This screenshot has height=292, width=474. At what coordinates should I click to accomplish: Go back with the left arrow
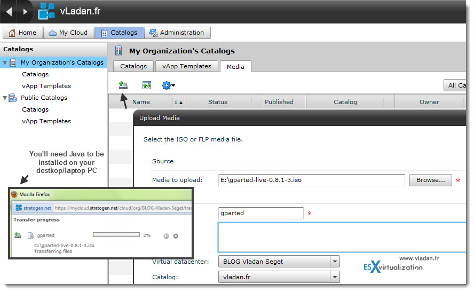click(x=9, y=12)
